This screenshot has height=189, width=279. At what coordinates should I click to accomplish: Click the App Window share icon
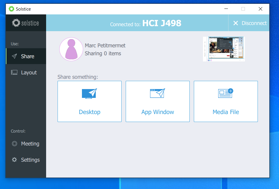(158, 93)
